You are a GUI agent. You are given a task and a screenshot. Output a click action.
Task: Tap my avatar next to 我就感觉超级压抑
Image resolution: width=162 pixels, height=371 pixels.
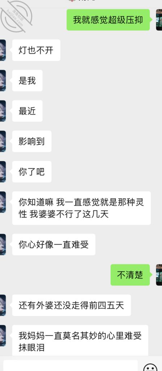point(159,20)
